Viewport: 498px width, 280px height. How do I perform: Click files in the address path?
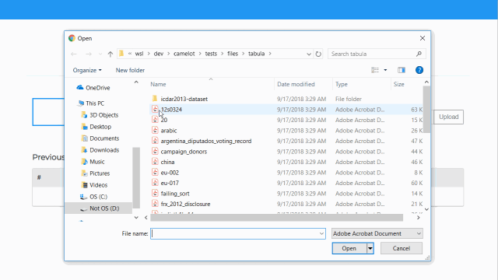(x=233, y=54)
